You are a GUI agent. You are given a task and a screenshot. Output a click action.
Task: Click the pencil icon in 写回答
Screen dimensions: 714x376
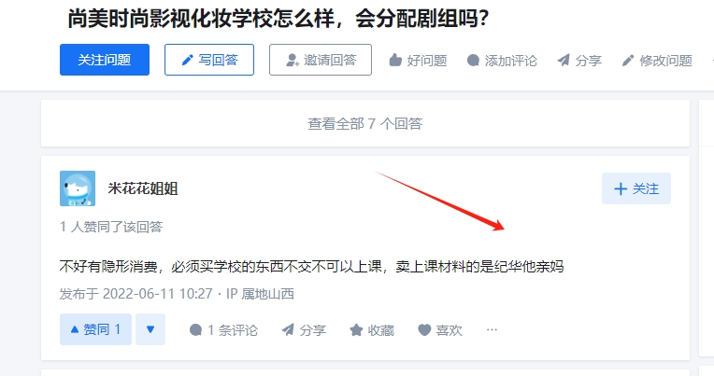(x=187, y=60)
